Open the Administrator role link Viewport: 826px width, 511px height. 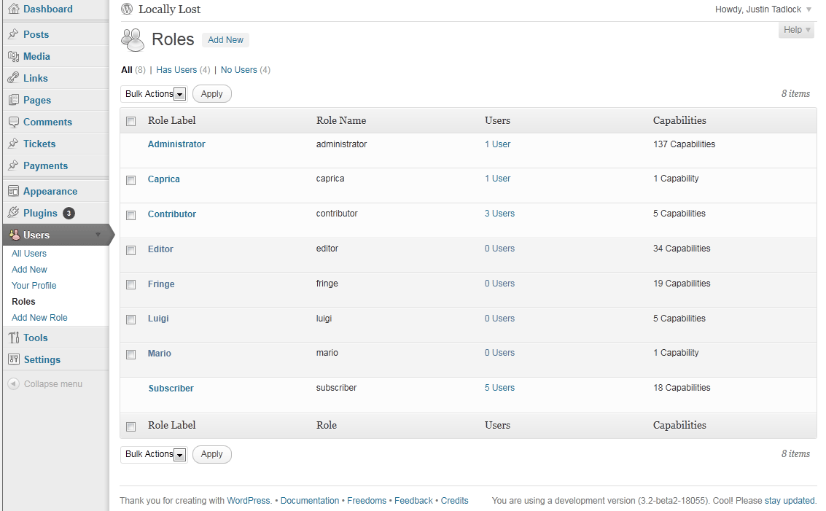(x=176, y=144)
